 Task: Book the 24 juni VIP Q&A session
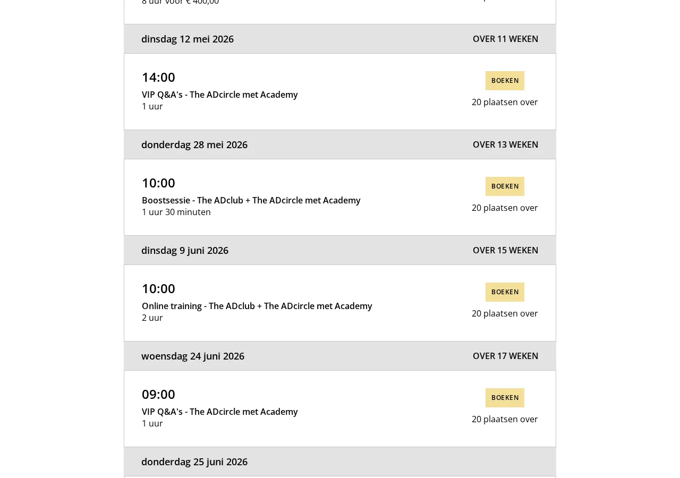pyautogui.click(x=505, y=398)
